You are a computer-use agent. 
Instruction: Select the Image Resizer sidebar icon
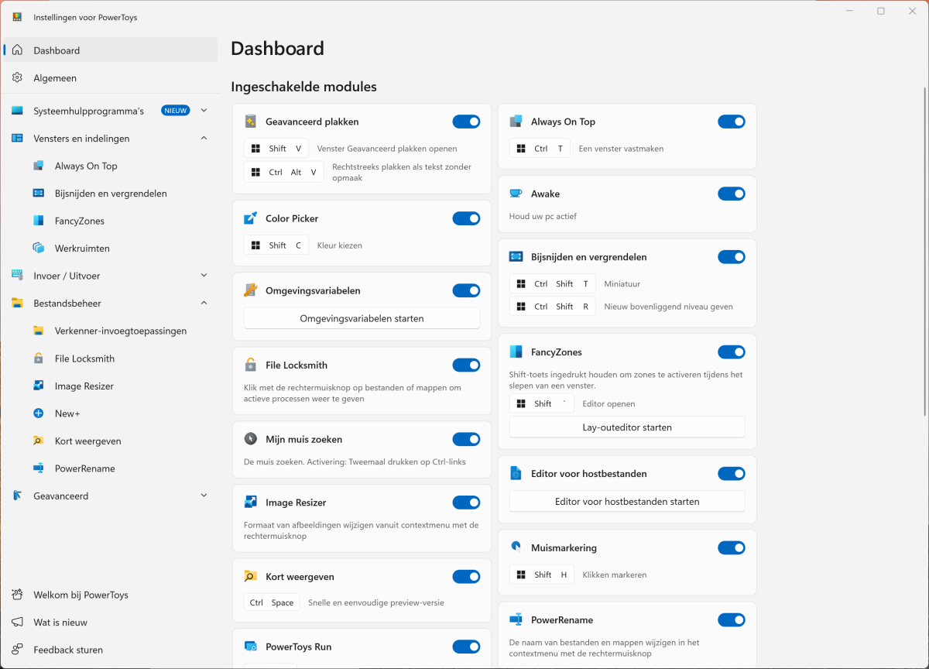click(39, 386)
